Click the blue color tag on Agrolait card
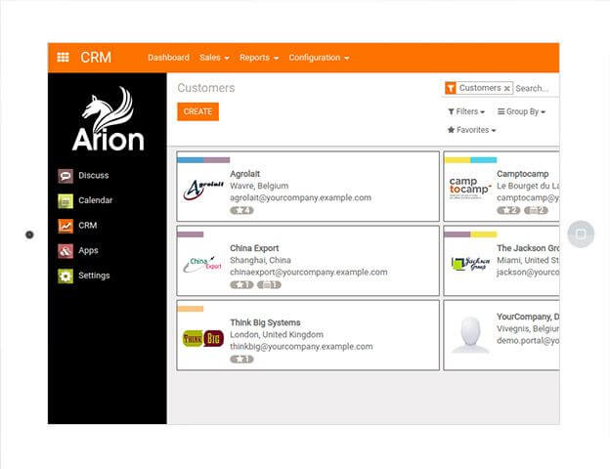 click(191, 160)
